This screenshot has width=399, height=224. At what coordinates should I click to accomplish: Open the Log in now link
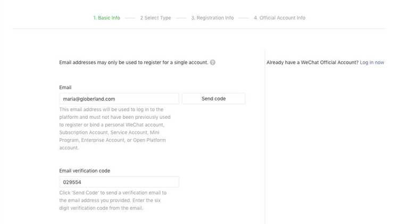[372, 62]
